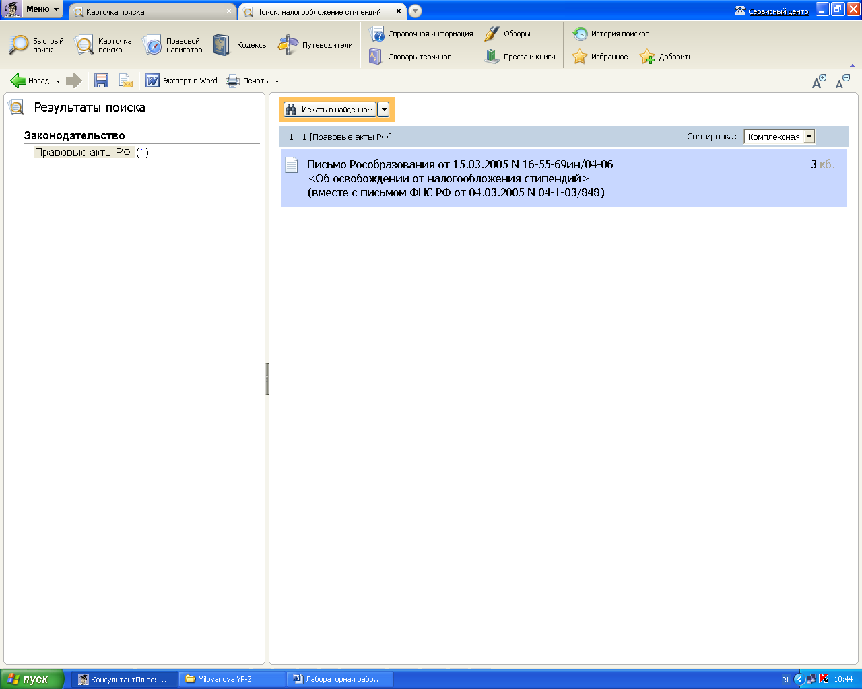
Task: Close the Поиск: налогообложение стипендий tab
Action: [x=399, y=11]
